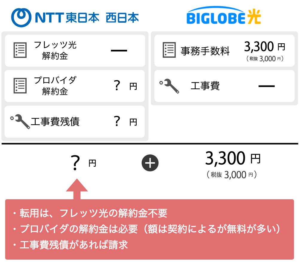Click the question mark in 工事費残債 row
This screenshot has width=299, height=262.
117,121
